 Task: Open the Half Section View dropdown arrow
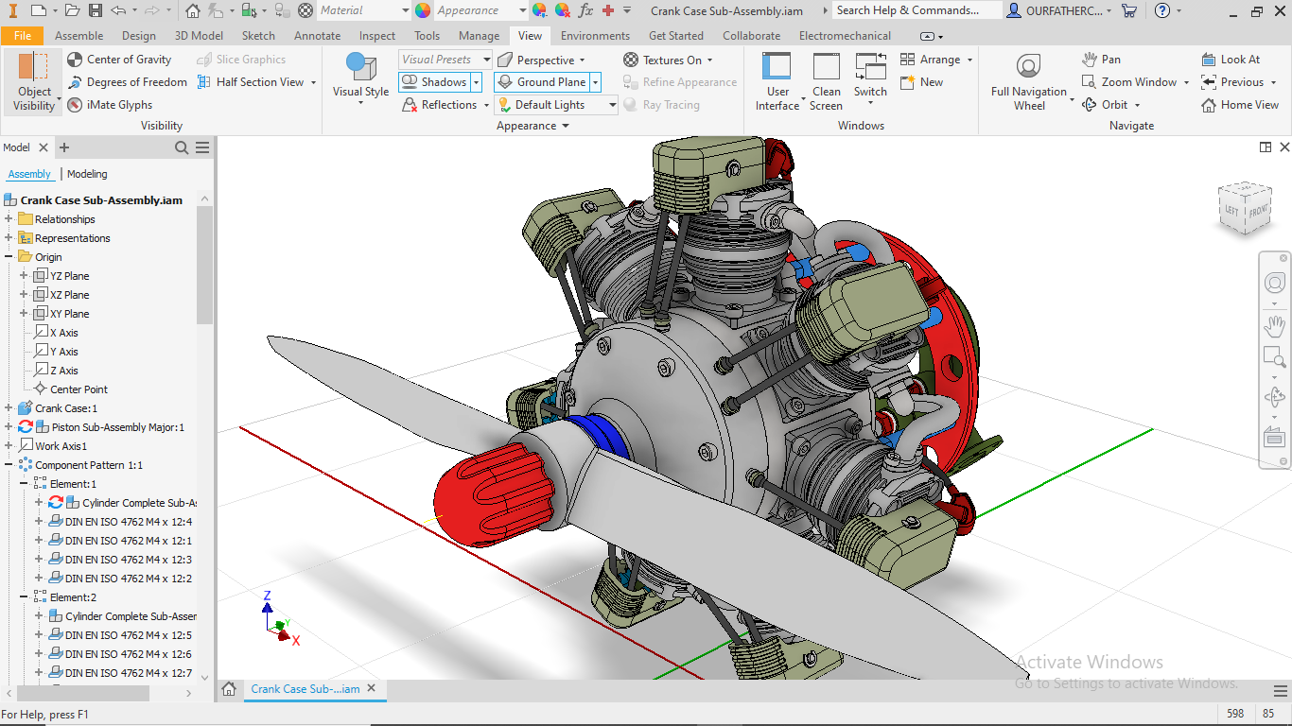312,82
